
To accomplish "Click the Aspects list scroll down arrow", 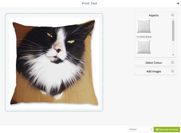I will (173, 55).
